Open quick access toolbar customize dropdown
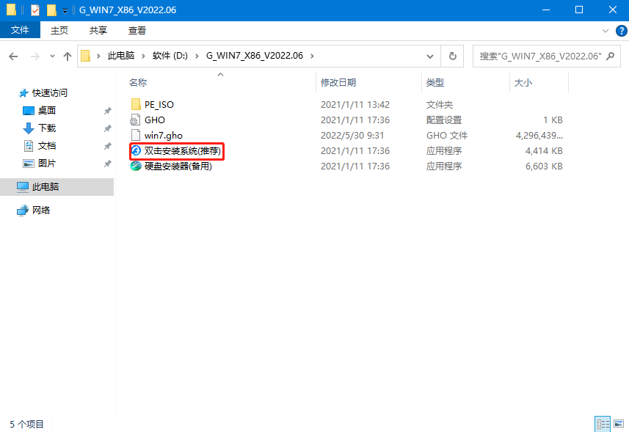Image resolution: width=629 pixels, height=432 pixels. 65,10
